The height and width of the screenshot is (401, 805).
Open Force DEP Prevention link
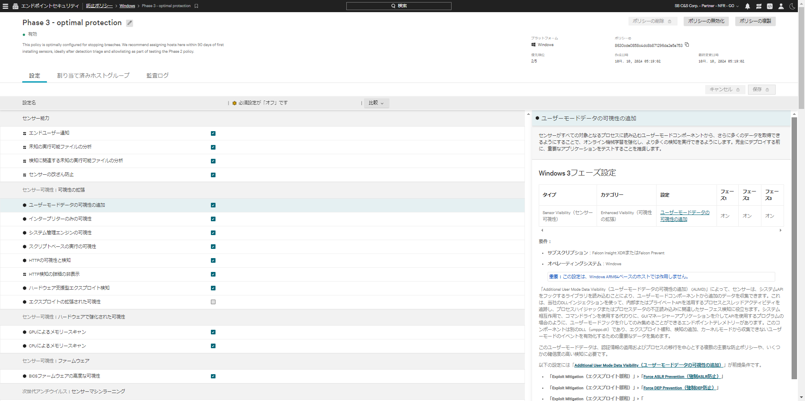coord(680,388)
